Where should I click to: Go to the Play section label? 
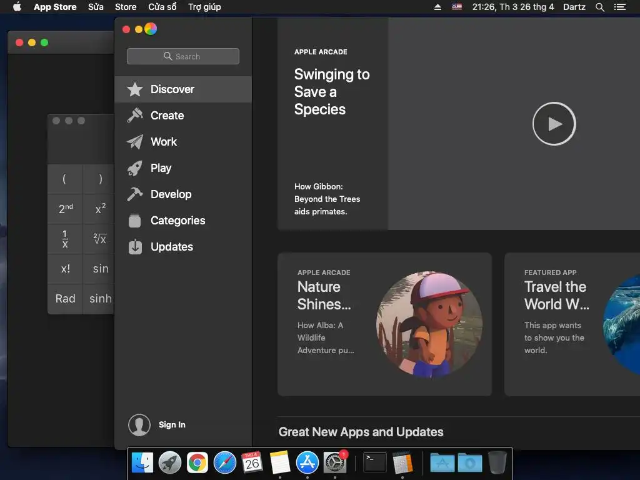[161, 168]
